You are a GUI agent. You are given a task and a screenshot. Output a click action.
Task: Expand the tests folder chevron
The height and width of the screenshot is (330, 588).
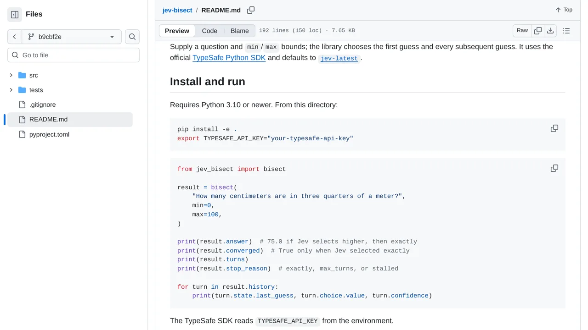[11, 90]
